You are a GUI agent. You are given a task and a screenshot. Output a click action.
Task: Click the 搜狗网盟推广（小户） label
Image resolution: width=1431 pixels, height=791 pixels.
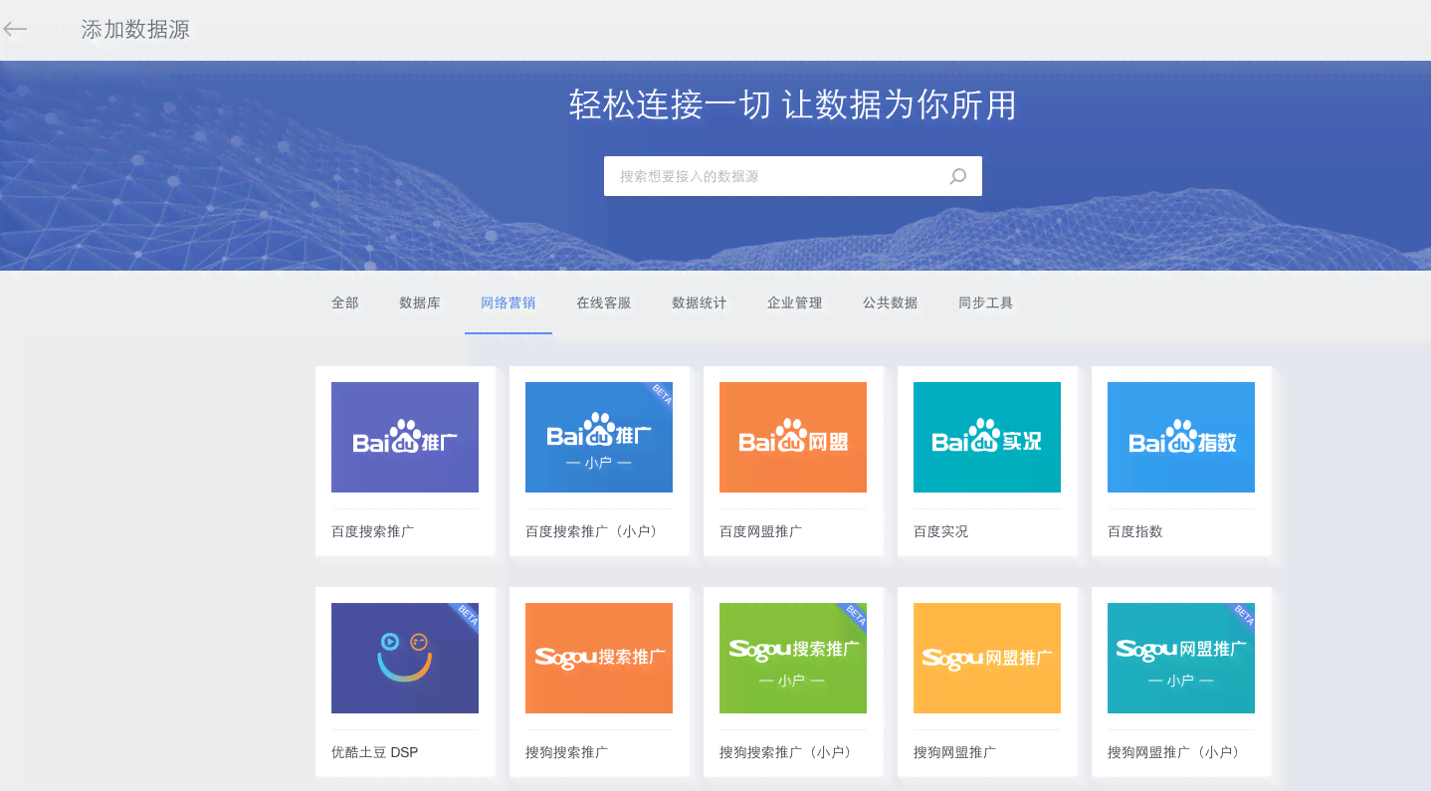(x=1176, y=752)
